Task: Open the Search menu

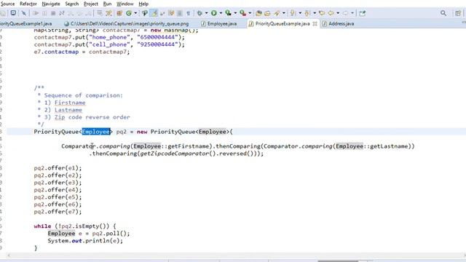Action: tap(72, 4)
